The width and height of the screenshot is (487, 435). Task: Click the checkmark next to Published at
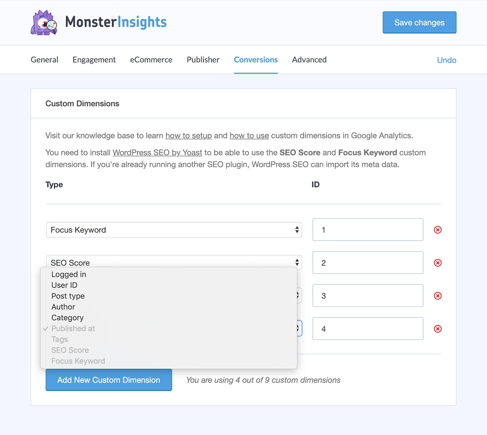[x=46, y=328]
